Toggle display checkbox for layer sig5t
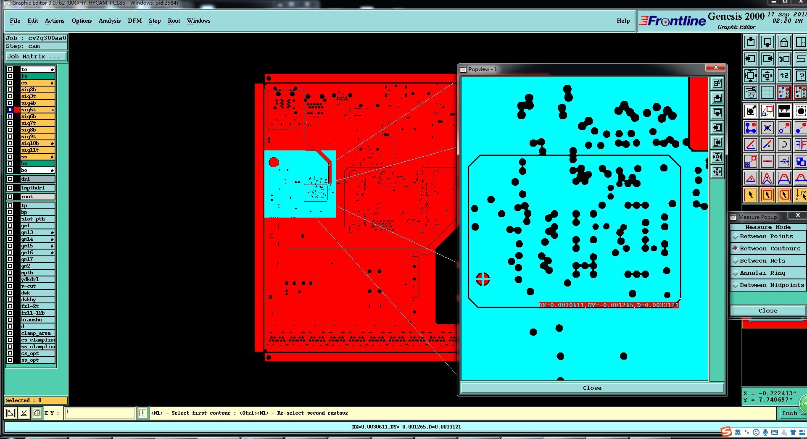Image resolution: width=807 pixels, height=439 pixels. click(x=10, y=110)
